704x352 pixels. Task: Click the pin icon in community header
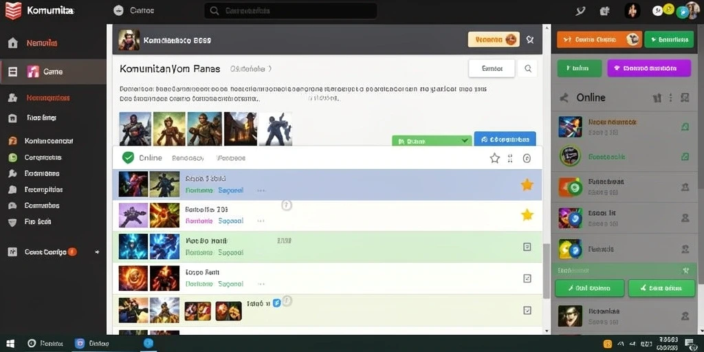tap(530, 39)
